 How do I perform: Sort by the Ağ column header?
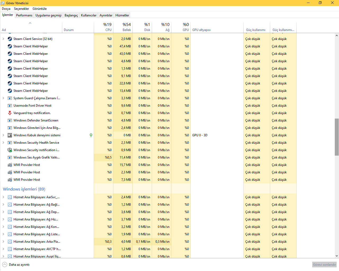pos(162,27)
